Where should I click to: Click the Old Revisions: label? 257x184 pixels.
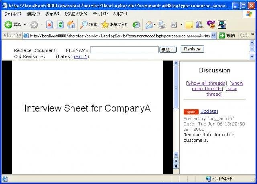(30, 56)
